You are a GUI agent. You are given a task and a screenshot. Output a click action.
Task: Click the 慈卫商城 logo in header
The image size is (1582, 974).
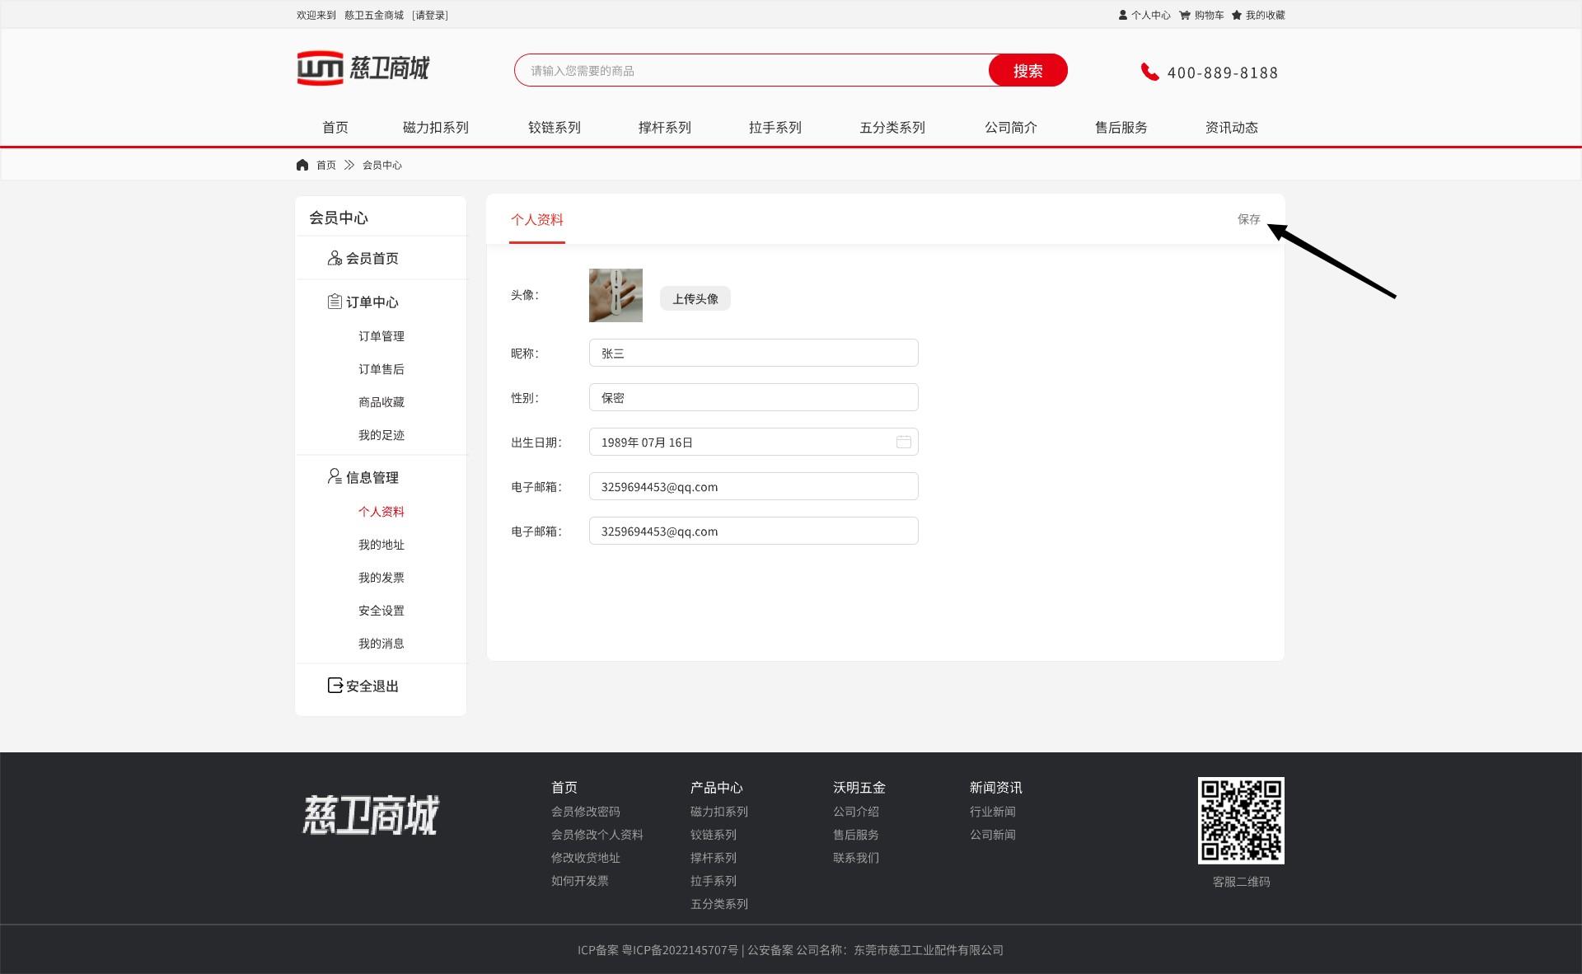coord(363,68)
